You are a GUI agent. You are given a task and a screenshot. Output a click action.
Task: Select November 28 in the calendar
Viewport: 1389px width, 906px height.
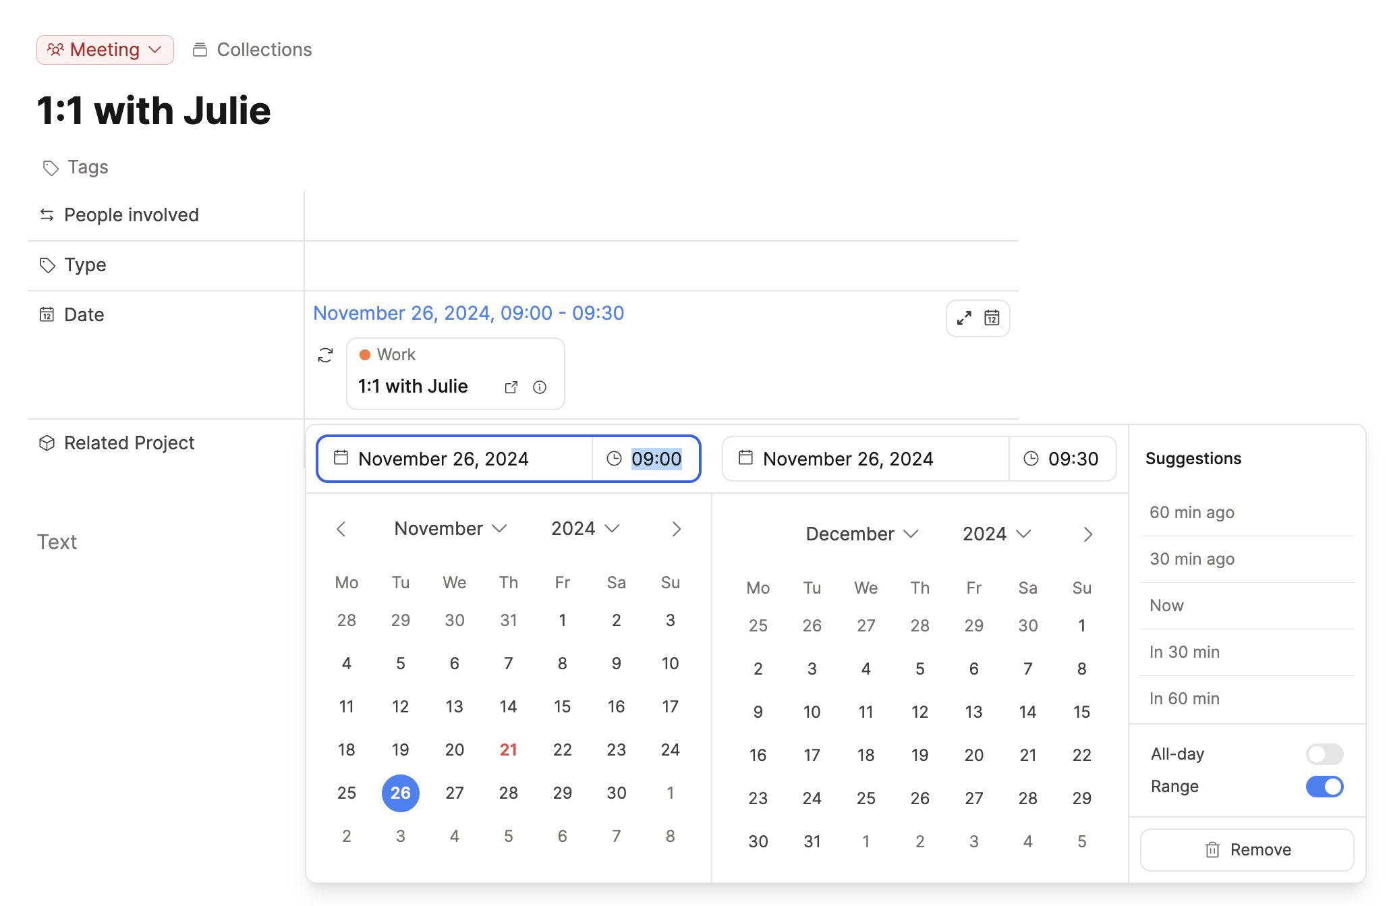tap(508, 793)
